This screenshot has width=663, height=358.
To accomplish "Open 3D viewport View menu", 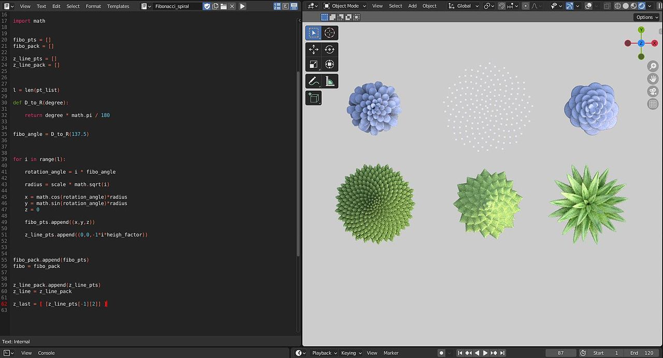I will pyautogui.click(x=378, y=6).
